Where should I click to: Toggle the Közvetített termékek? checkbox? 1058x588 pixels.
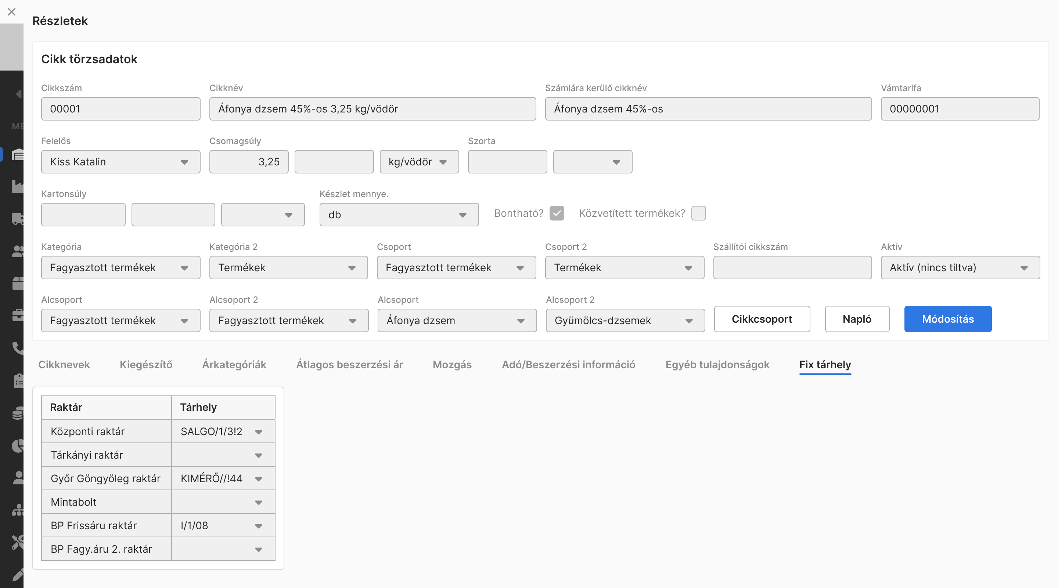coord(698,213)
